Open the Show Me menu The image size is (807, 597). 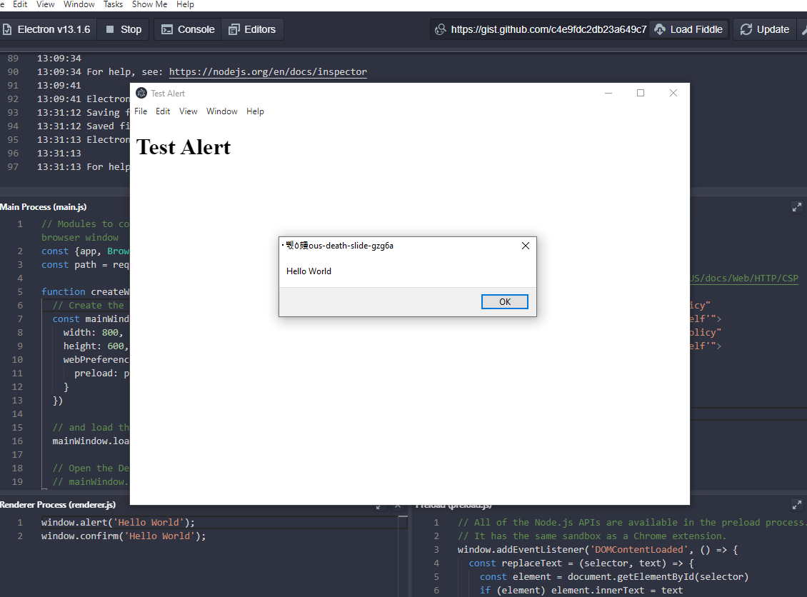tap(149, 4)
